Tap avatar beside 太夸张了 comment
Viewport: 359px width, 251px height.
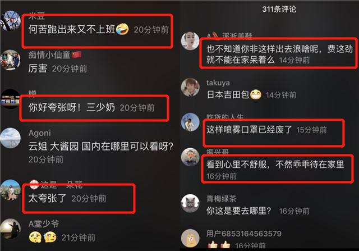[x=10, y=190]
